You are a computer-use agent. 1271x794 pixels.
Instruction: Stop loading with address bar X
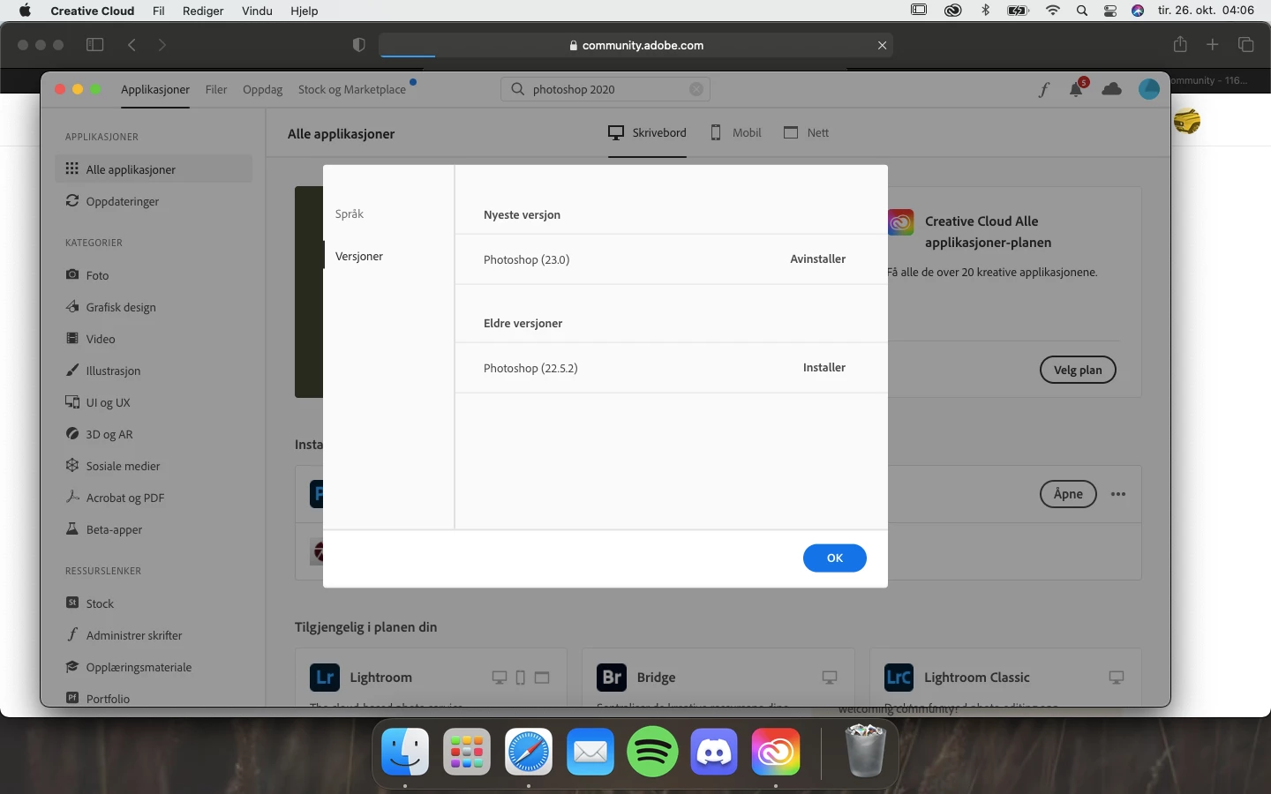click(882, 45)
